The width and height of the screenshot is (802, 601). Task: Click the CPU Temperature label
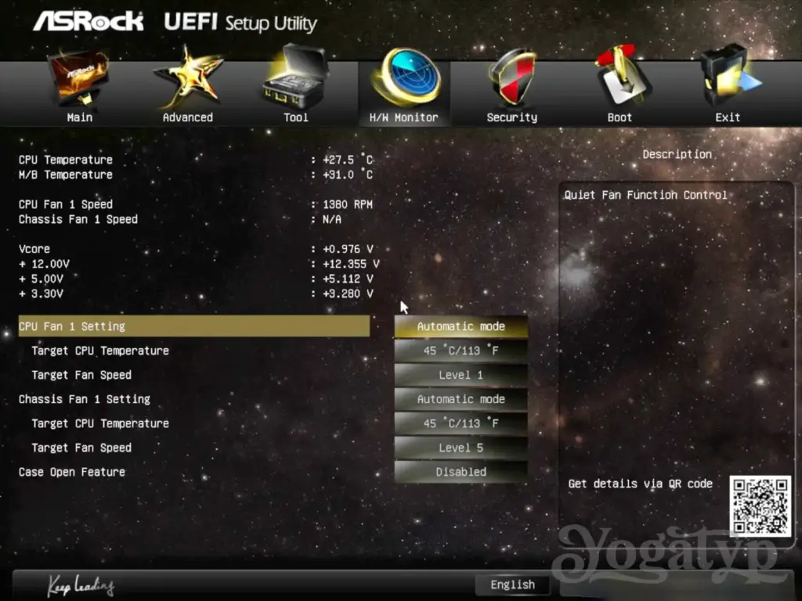[66, 160]
